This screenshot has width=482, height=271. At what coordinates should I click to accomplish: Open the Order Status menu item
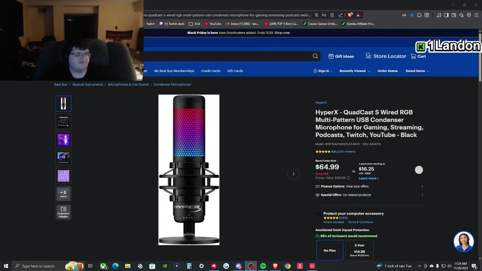[387, 71]
